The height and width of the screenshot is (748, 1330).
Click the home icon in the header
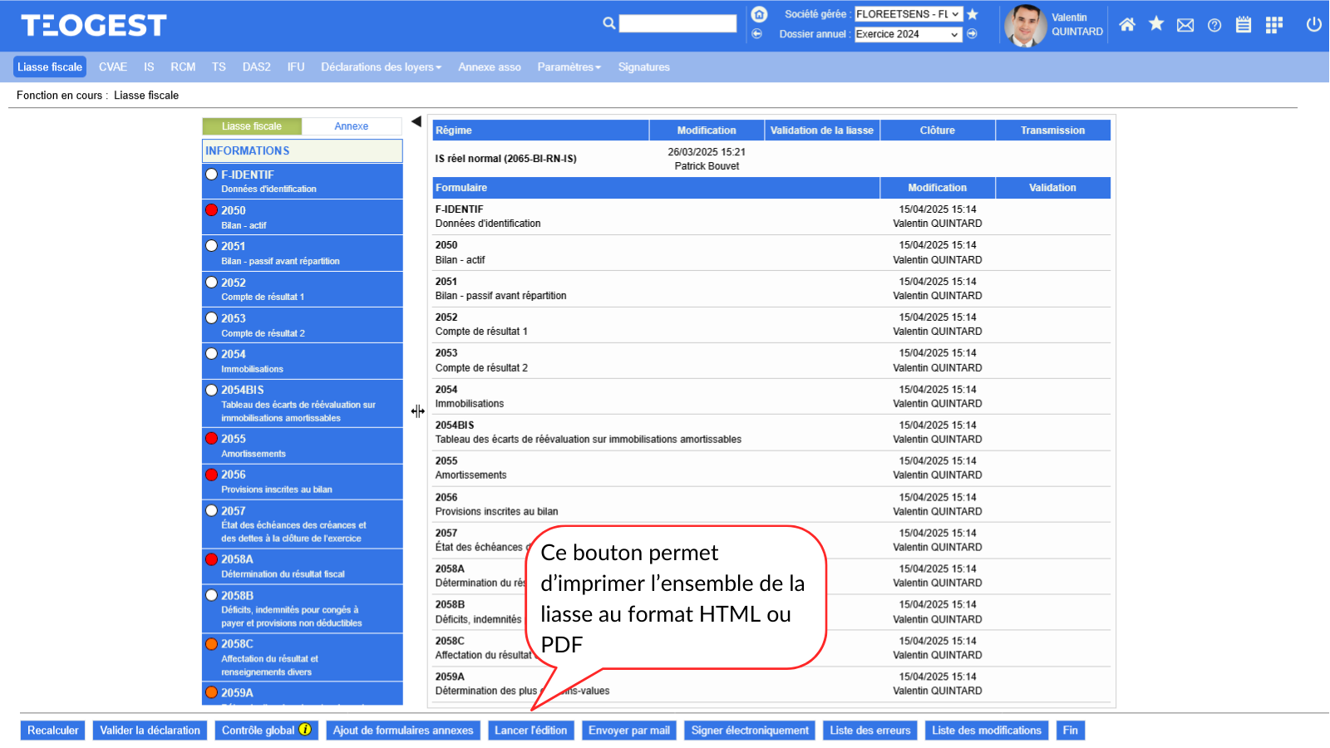pyautogui.click(x=1126, y=25)
